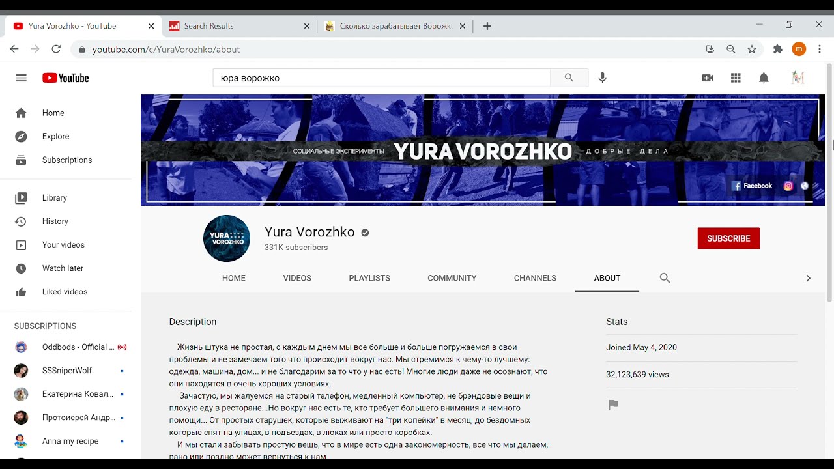Click the Stats heading
Screen dimensions: 834x469
[x=617, y=322]
